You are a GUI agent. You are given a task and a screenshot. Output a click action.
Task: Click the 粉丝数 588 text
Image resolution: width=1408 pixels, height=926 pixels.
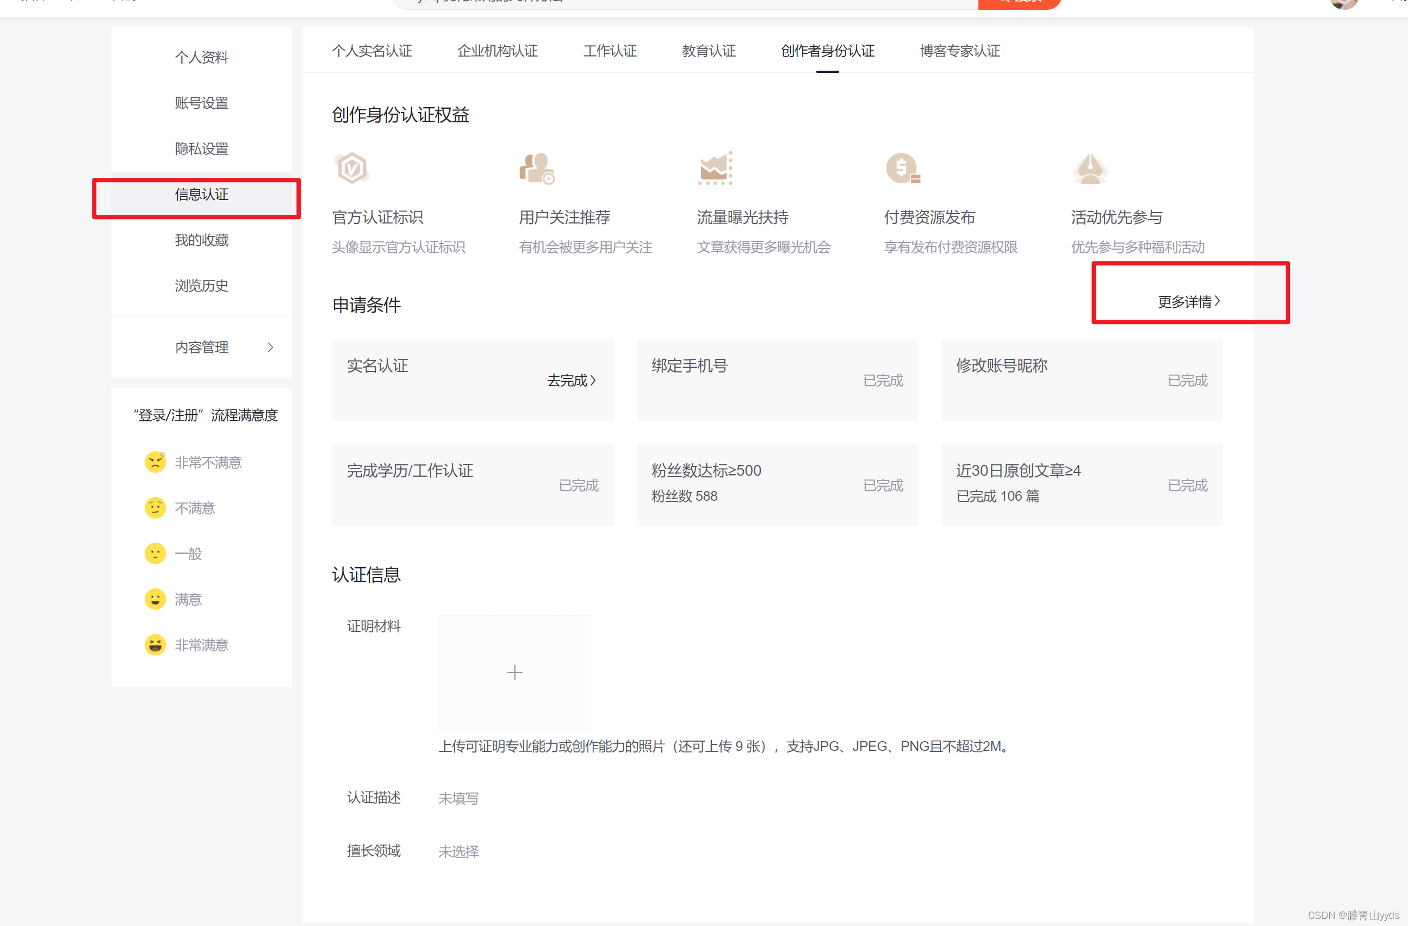(x=685, y=496)
